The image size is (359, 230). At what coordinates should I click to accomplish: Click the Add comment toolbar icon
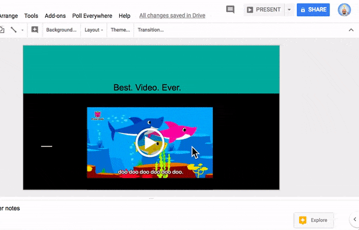pos(35,29)
